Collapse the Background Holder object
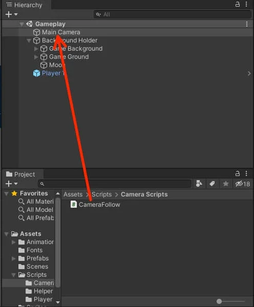The width and height of the screenshot is (254, 307). point(29,40)
